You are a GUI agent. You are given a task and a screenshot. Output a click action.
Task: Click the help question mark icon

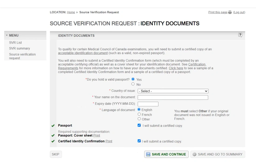(x=240, y=35)
